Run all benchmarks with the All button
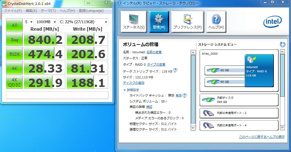 [14, 25]
